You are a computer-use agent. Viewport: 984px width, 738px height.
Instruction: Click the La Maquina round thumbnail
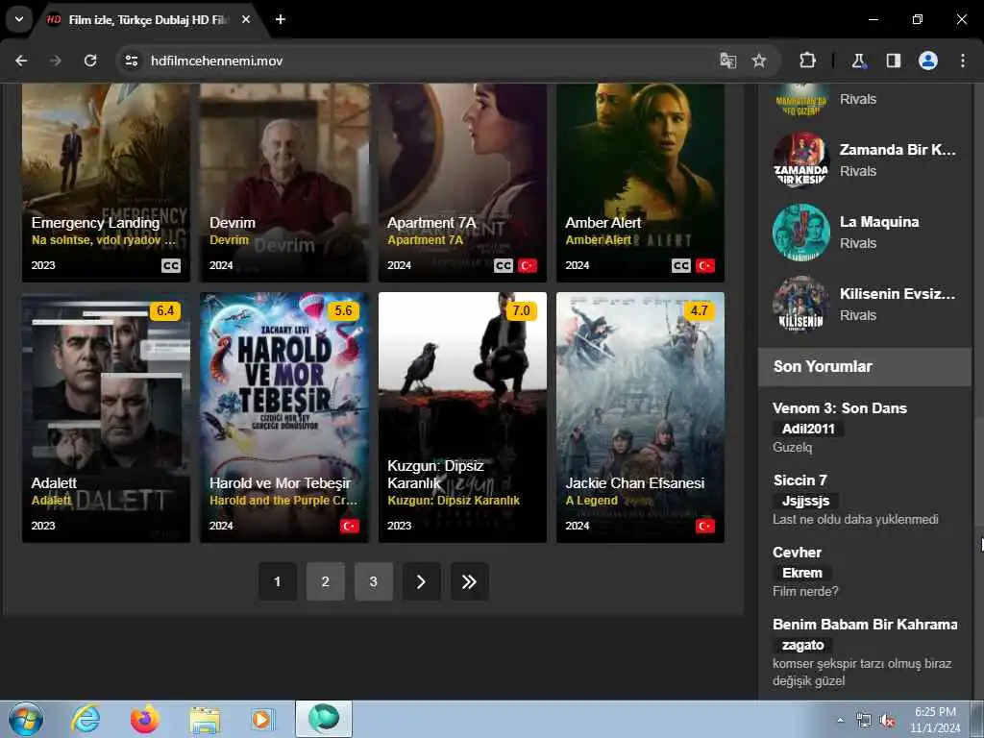point(801,233)
